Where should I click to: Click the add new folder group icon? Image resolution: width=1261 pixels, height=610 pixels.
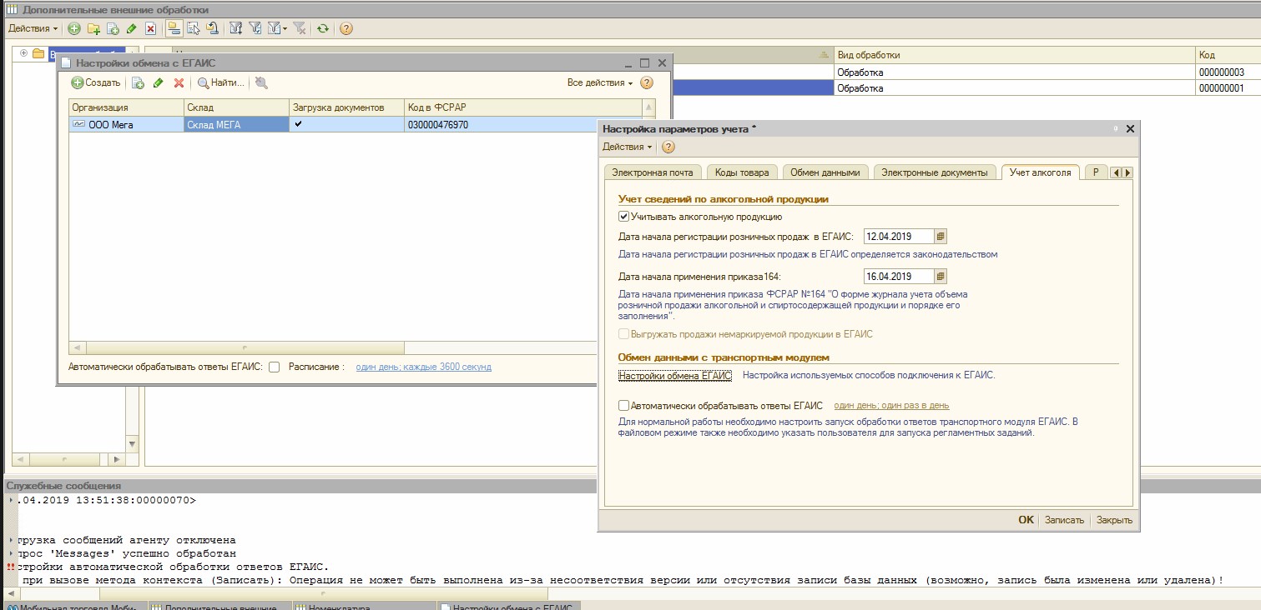click(x=93, y=28)
